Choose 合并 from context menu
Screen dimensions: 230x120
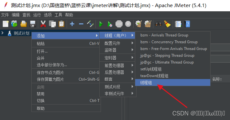66,58
